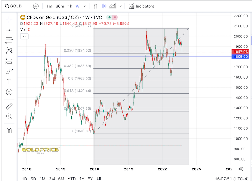Set range to 6M
Viewport: 252px width, 181px height.
pyautogui.click(x=61, y=179)
